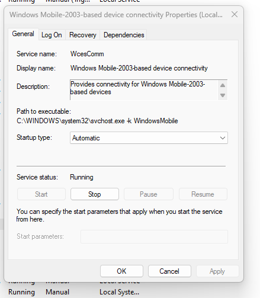This screenshot has width=260, height=298.
Task: Click the svchost.exe executable path text
Action: click(x=97, y=121)
